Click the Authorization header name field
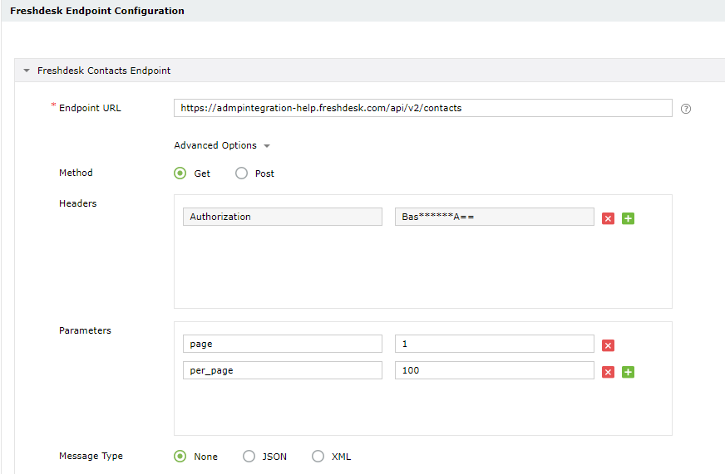 [x=282, y=217]
